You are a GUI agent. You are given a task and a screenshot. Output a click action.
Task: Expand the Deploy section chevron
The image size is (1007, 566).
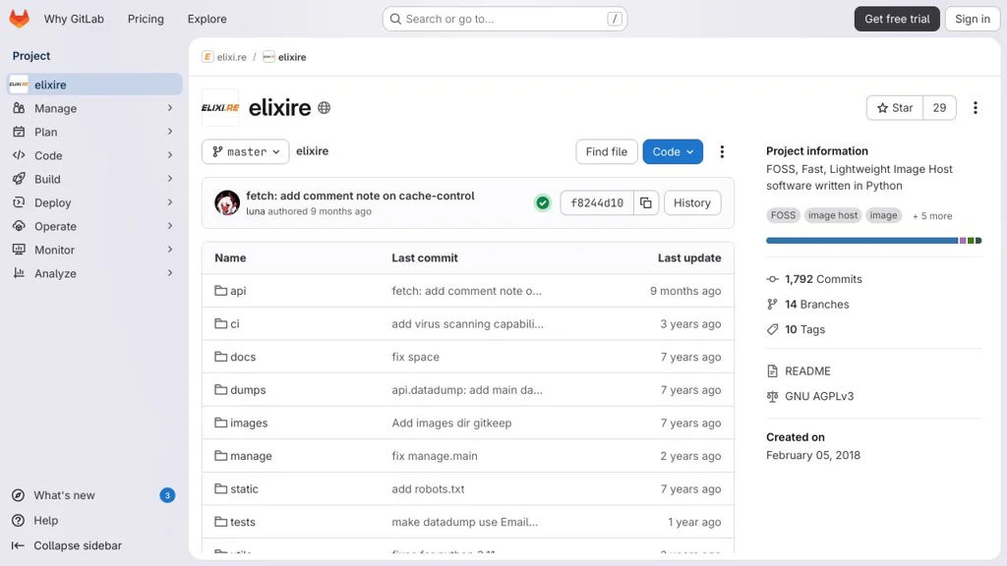(x=170, y=202)
